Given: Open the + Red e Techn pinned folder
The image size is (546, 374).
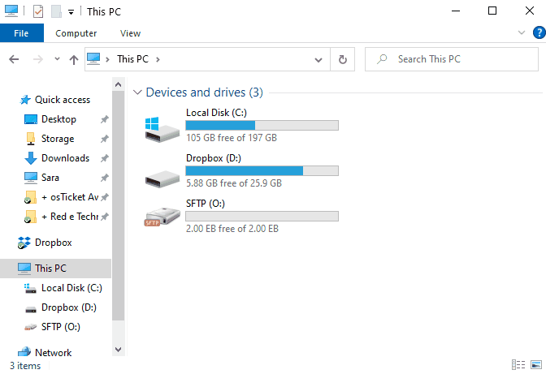Looking at the screenshot, I should 70,217.
